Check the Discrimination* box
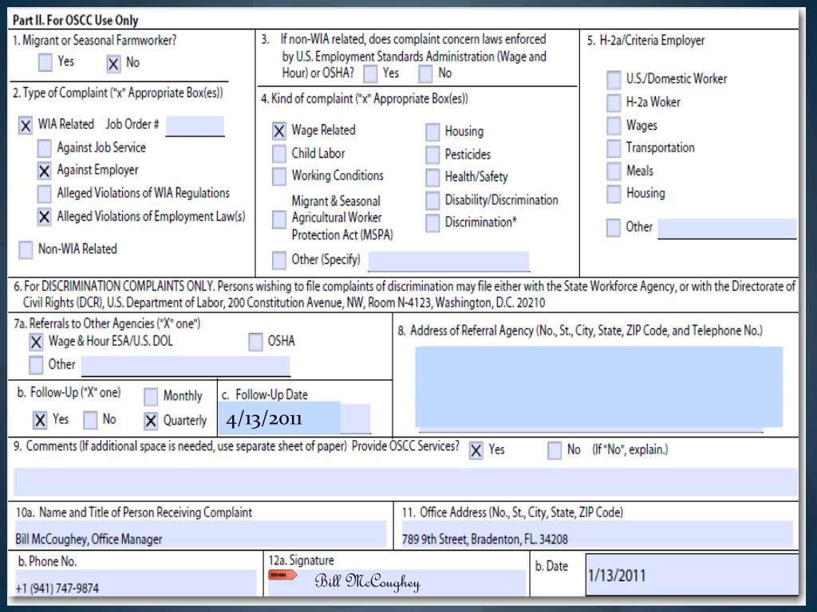 pyautogui.click(x=432, y=223)
